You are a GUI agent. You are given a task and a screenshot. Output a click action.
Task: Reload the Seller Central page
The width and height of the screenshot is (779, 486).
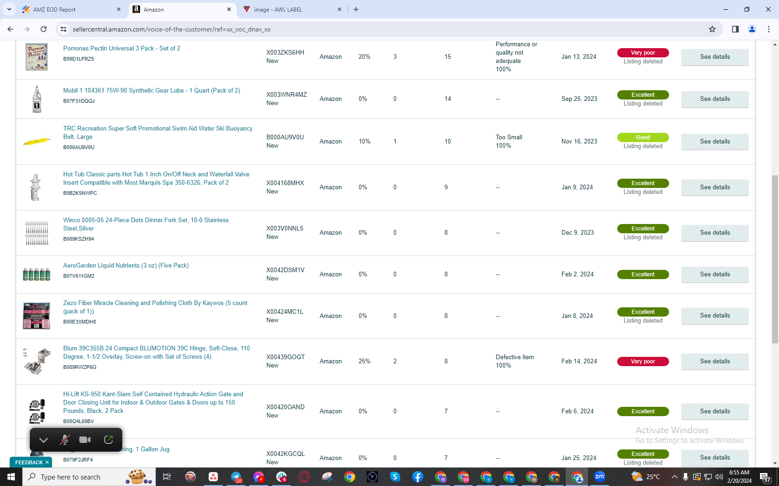44,29
